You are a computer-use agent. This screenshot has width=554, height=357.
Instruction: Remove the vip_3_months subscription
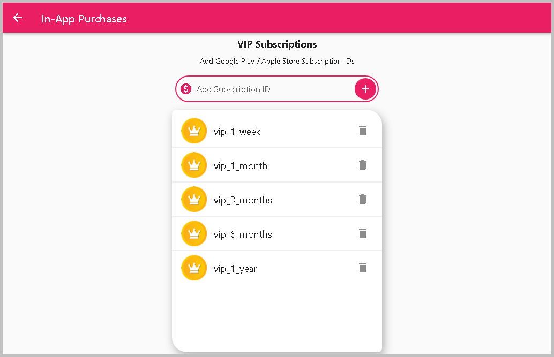363,199
